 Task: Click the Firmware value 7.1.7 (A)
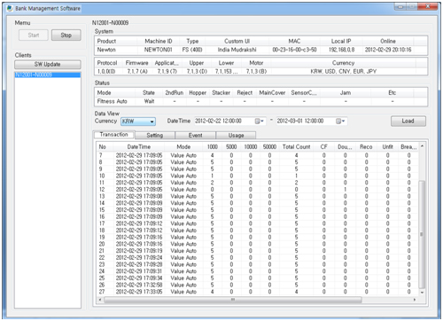137,72
